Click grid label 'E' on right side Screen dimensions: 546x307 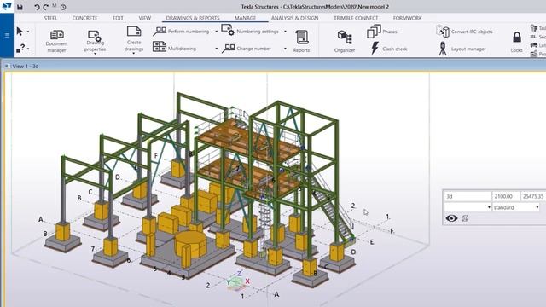[x=372, y=242]
